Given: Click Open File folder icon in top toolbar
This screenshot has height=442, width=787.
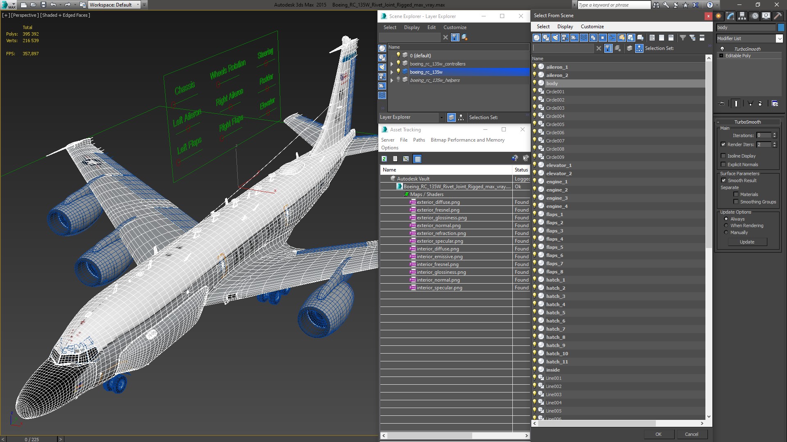Looking at the screenshot, I should click(34, 5).
